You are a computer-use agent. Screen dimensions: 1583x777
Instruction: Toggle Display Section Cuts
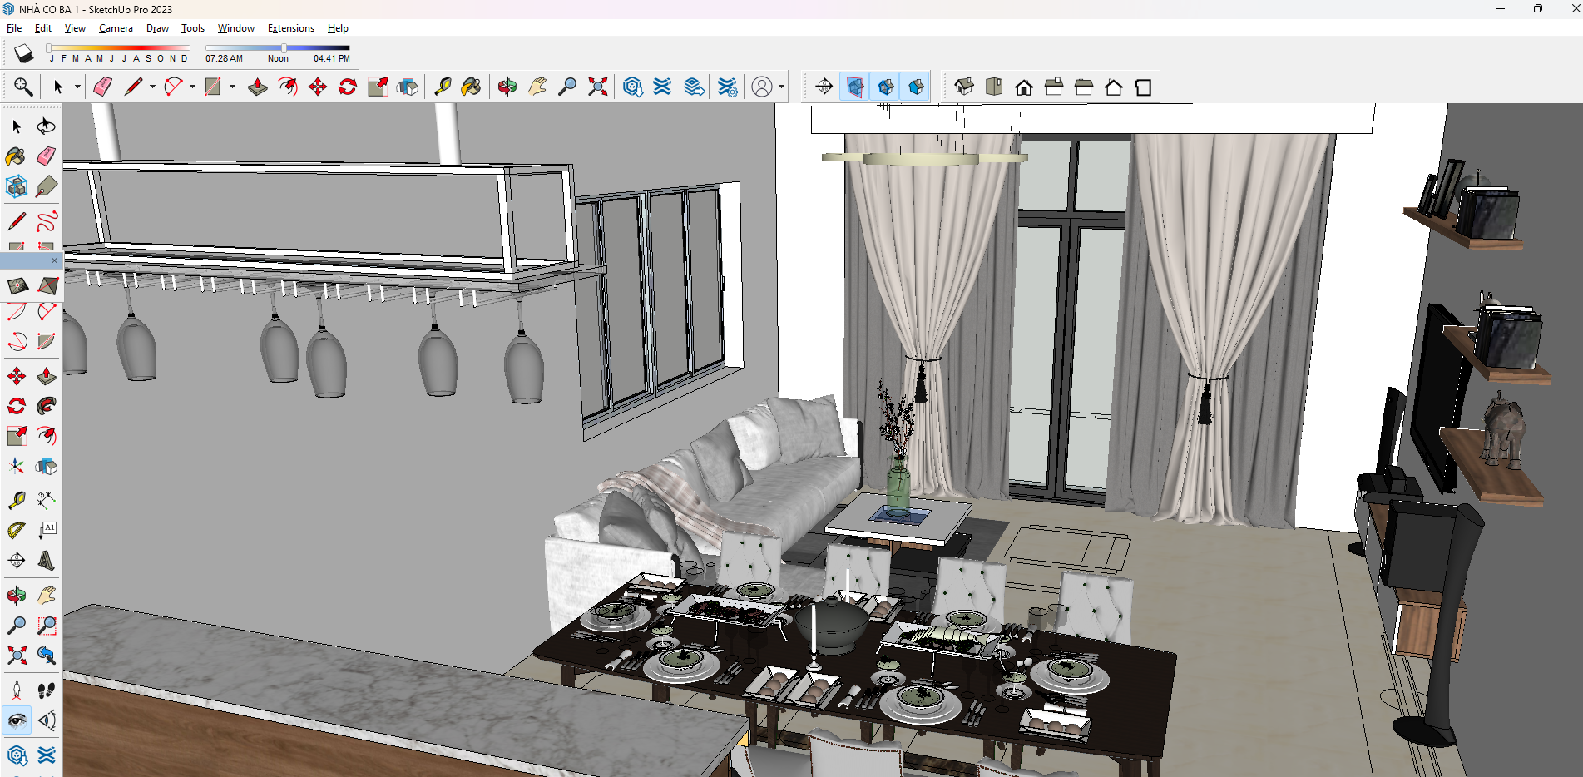pos(886,87)
